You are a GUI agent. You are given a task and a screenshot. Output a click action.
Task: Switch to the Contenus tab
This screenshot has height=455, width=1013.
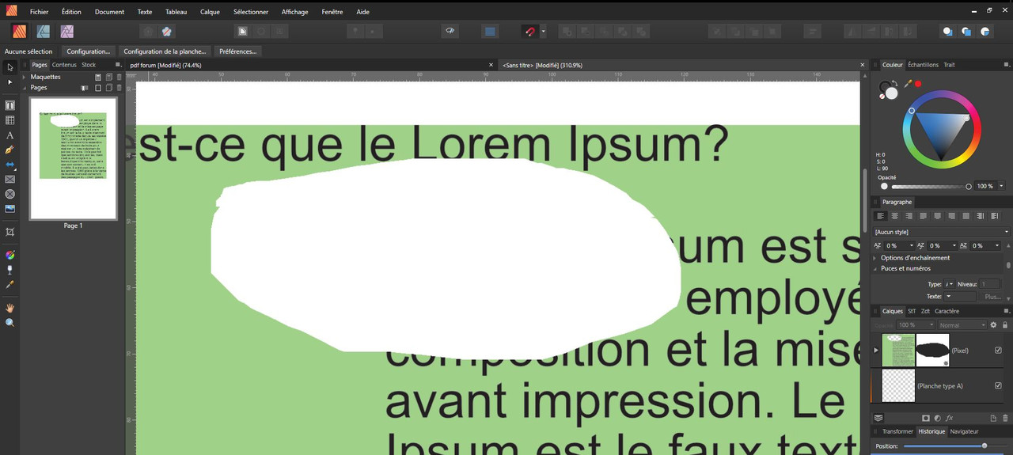pyautogui.click(x=64, y=65)
